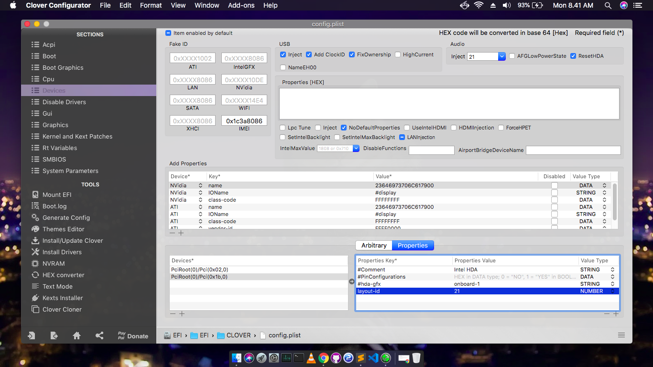
Task: Open Spotlight search in menu bar
Action: [x=608, y=5]
